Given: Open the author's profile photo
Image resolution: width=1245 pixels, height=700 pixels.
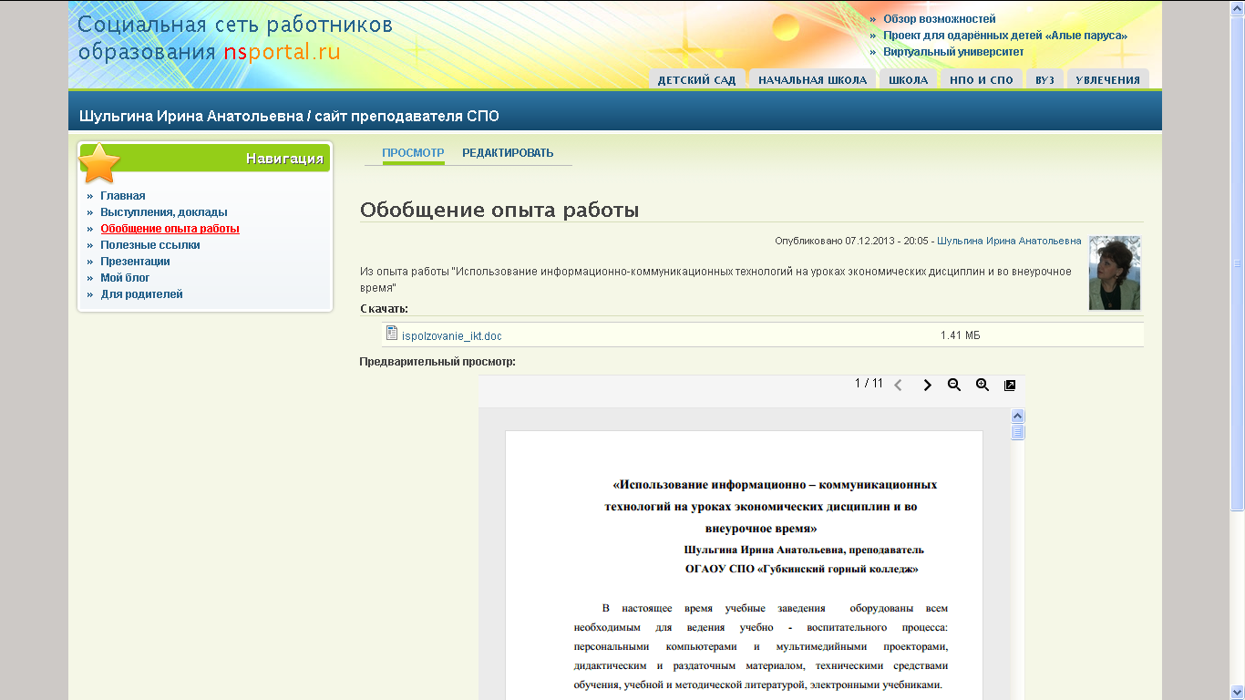Looking at the screenshot, I should coord(1114,273).
